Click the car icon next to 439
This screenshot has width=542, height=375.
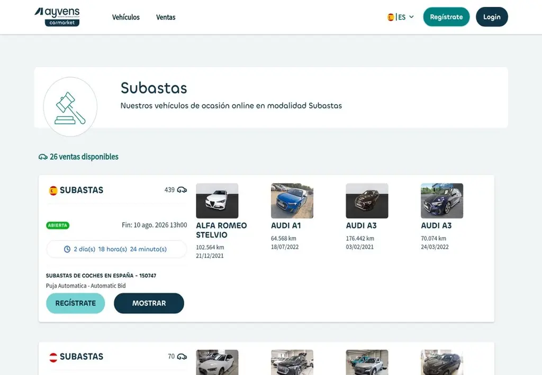(182, 190)
